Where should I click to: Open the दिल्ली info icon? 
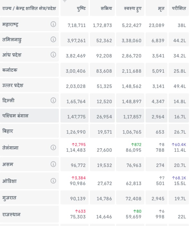(53, 101)
